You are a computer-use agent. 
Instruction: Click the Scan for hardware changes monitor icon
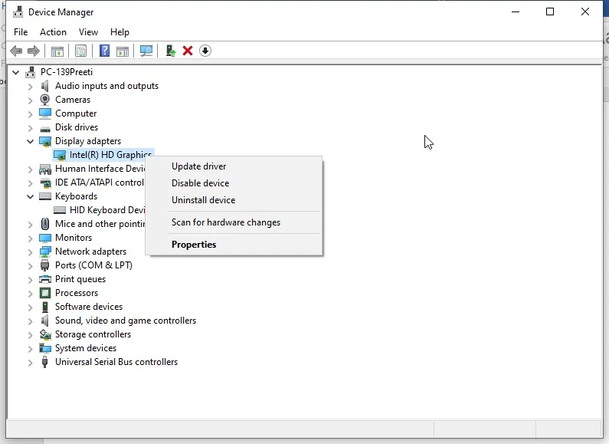click(x=146, y=51)
